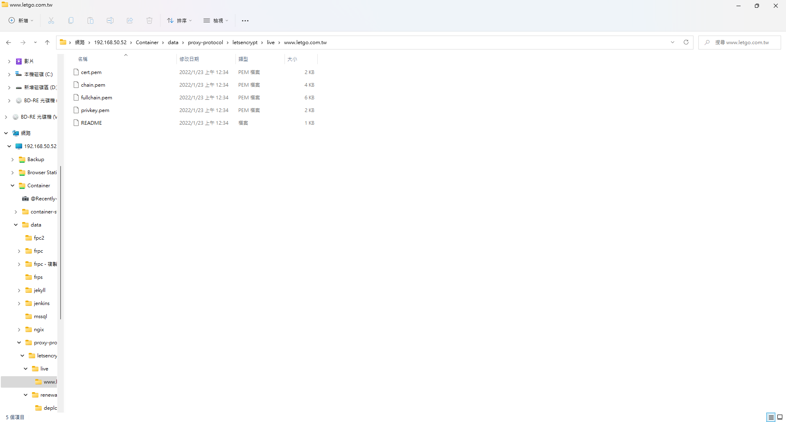Expand the jenkins folder in tree

[x=19, y=303]
